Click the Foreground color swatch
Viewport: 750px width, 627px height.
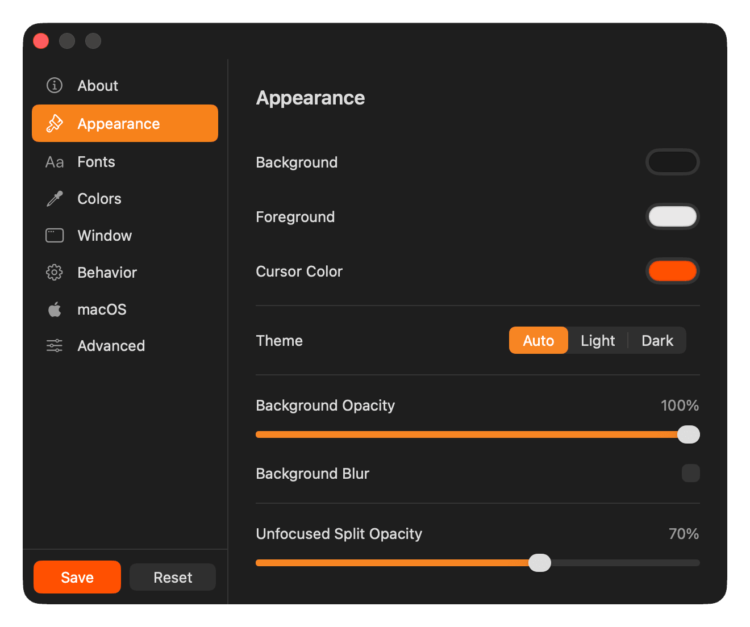pos(672,216)
